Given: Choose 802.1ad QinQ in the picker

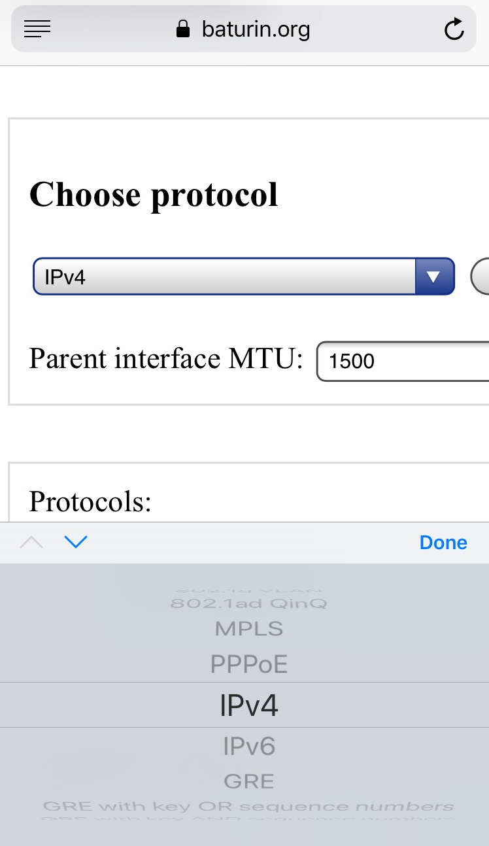Looking at the screenshot, I should pos(248,603).
